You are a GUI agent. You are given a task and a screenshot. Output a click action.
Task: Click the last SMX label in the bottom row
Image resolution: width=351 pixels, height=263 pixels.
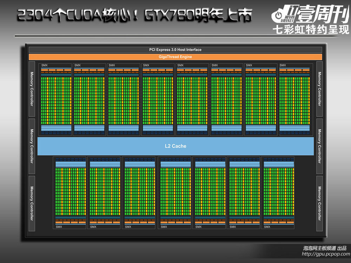point(267,227)
